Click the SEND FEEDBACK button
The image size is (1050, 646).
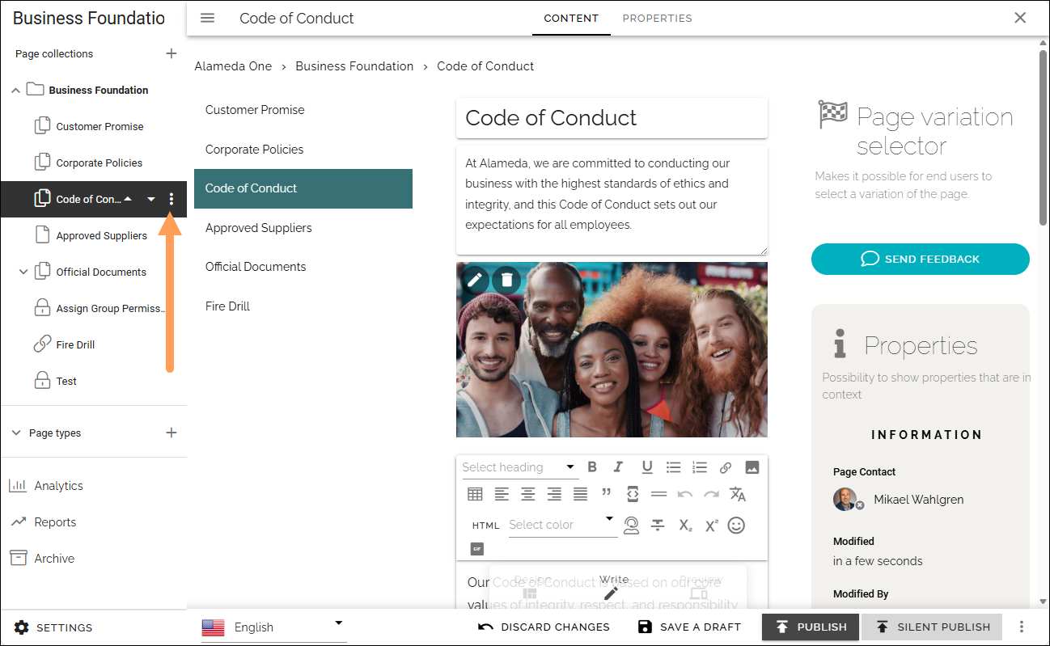point(921,259)
